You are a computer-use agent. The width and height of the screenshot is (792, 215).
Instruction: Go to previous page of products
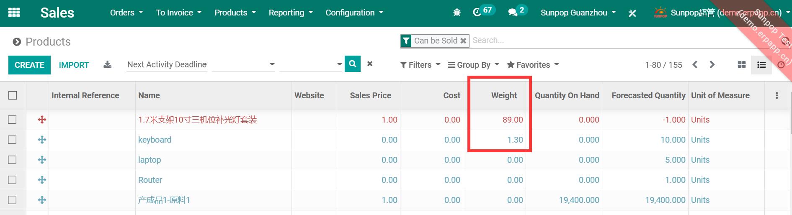click(695, 65)
